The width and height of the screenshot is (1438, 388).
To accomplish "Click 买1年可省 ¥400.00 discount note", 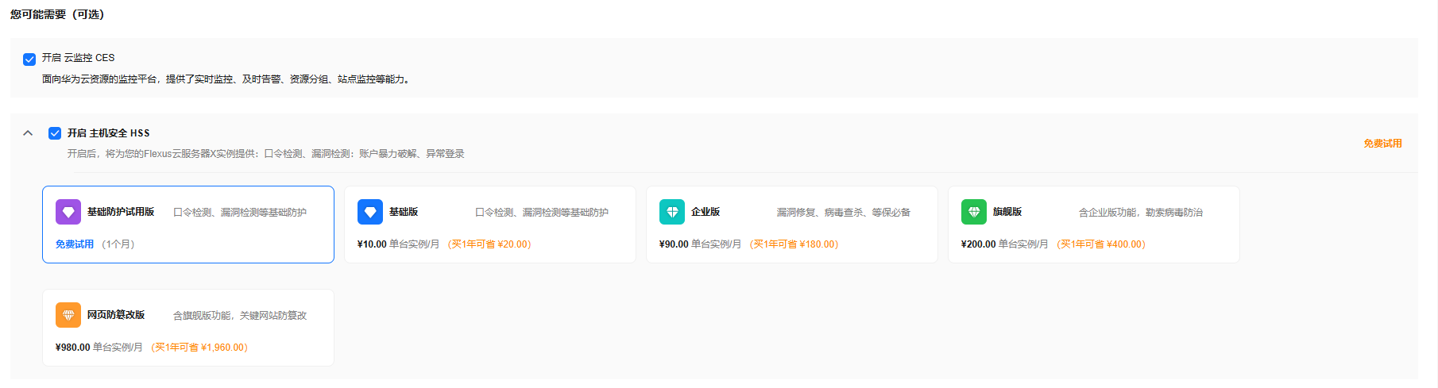I will pos(1101,244).
